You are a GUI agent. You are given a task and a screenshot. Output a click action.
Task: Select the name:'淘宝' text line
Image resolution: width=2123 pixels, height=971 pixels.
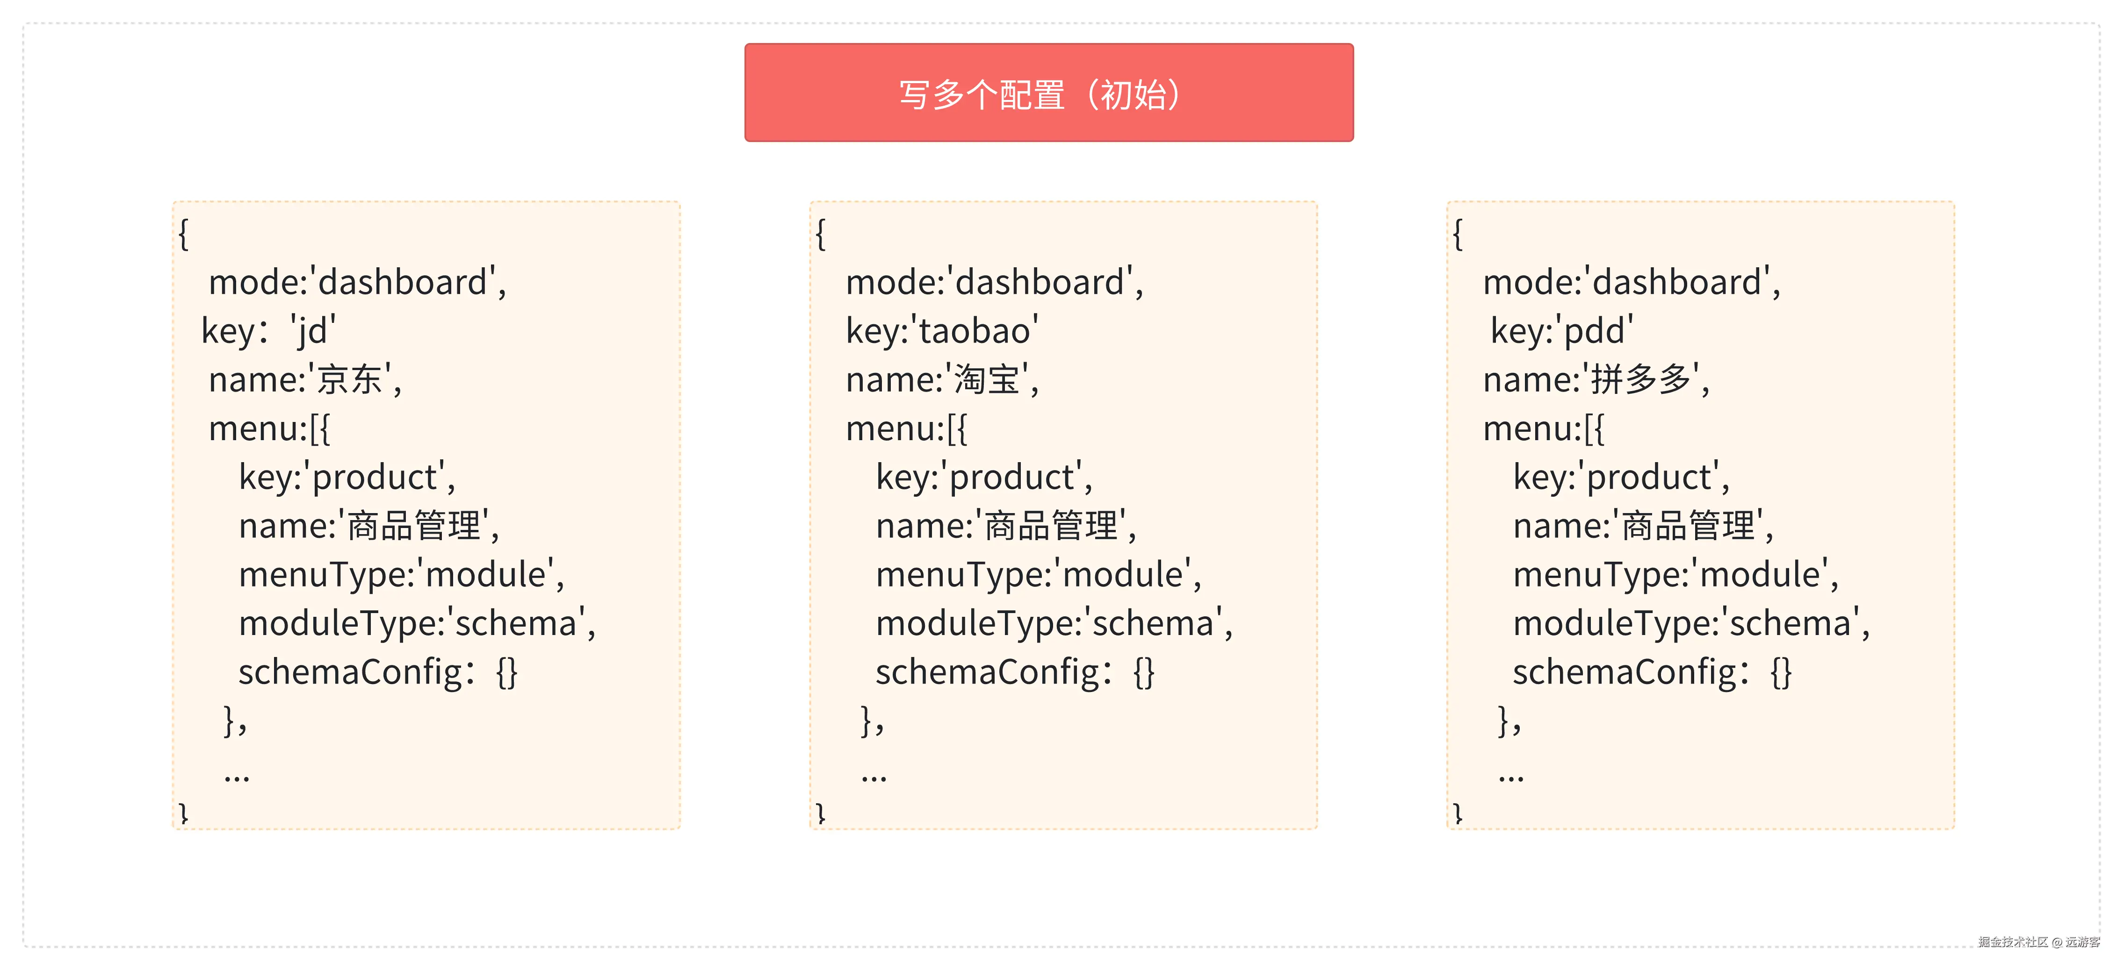tap(942, 380)
